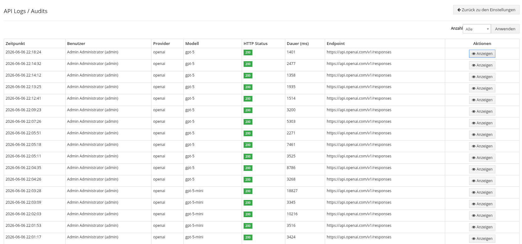522x244 pixels.
Task: Select timestamp 2026-06-06 22:09:23
Action: 24,110
